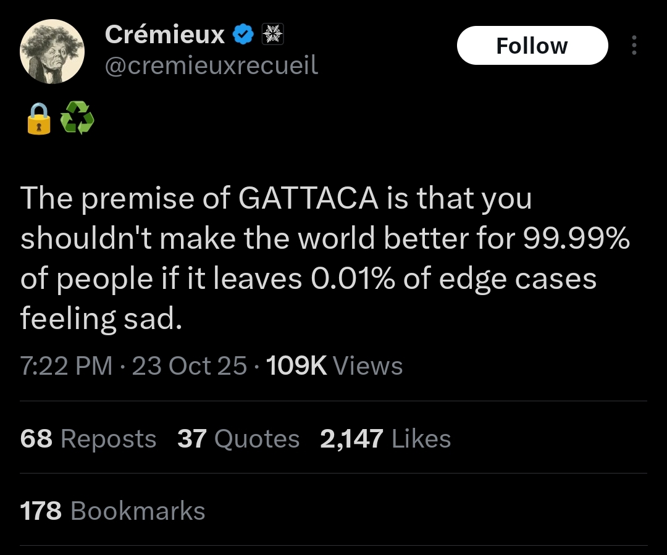This screenshot has height=555, width=667.
Task: Open the 37 Quotes list
Action: 238,439
